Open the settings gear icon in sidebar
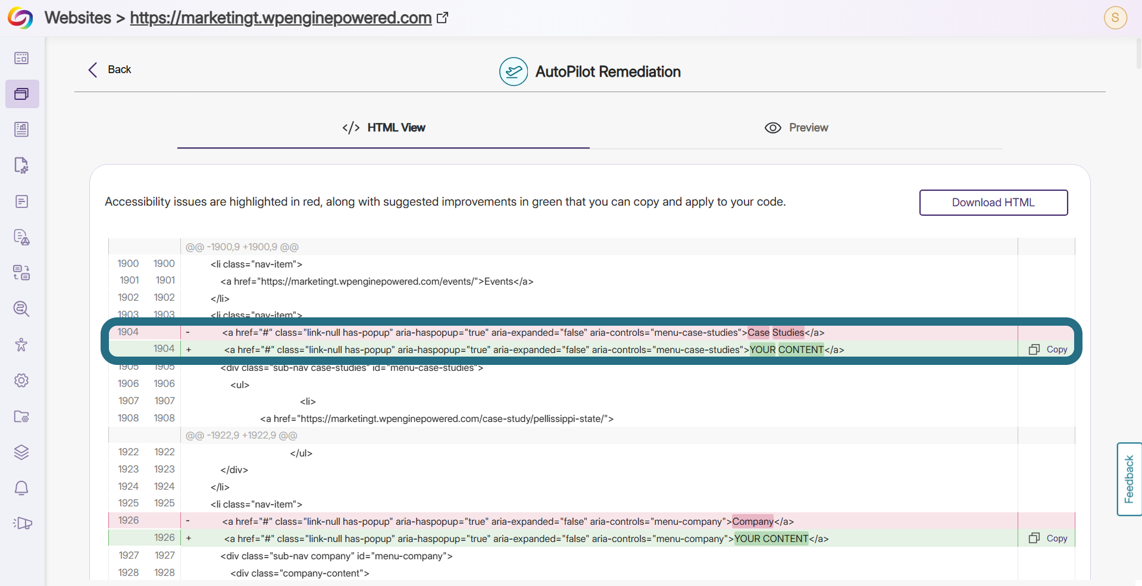The image size is (1142, 586). click(x=21, y=380)
